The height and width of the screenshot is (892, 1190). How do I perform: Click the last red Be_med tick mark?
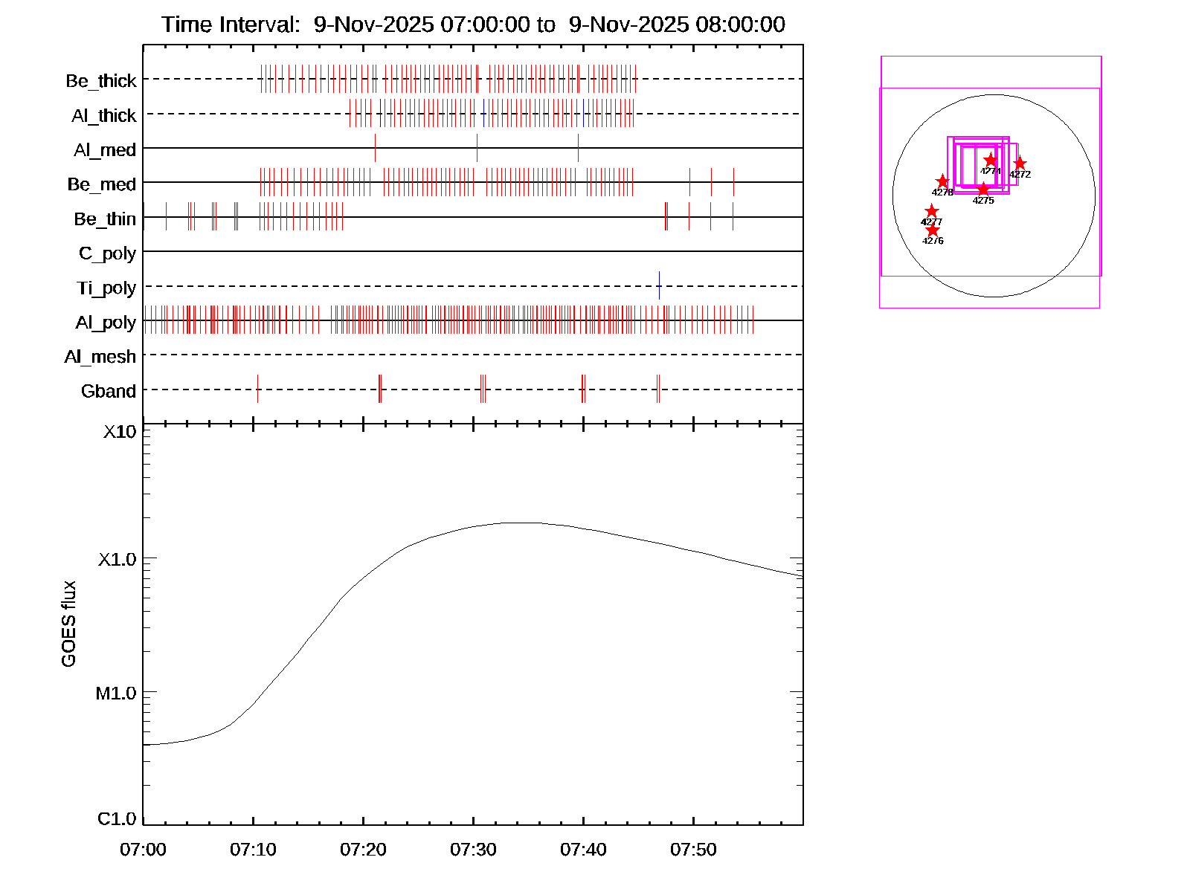[x=733, y=181]
